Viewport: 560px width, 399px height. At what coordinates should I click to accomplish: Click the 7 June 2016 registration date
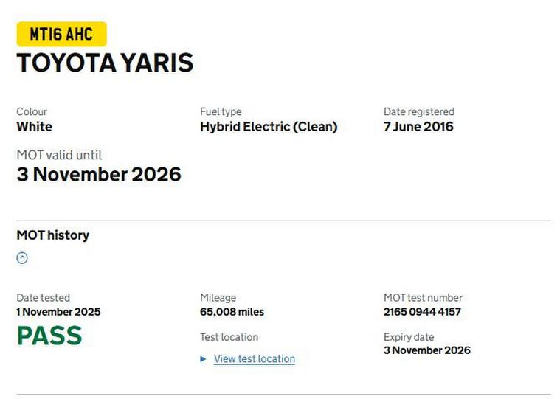[418, 127]
